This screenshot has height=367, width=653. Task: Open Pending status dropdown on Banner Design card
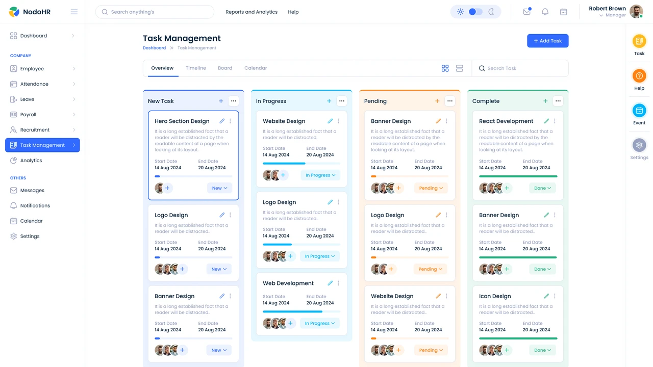pos(431,188)
